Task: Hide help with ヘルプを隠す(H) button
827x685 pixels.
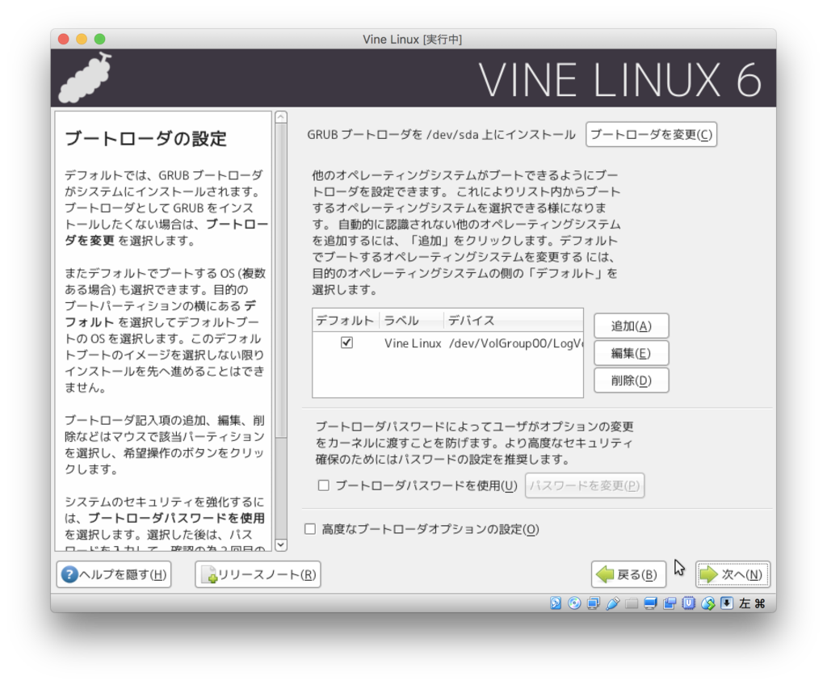Action: pyautogui.click(x=114, y=574)
